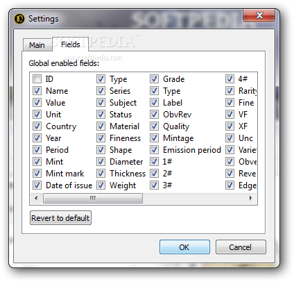Disable the Unit field

coord(37,115)
